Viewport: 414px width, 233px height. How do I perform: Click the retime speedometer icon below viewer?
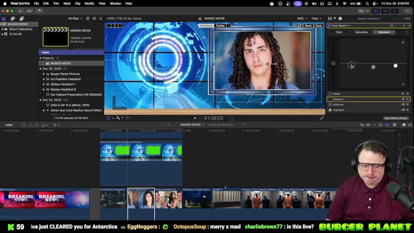(127, 118)
